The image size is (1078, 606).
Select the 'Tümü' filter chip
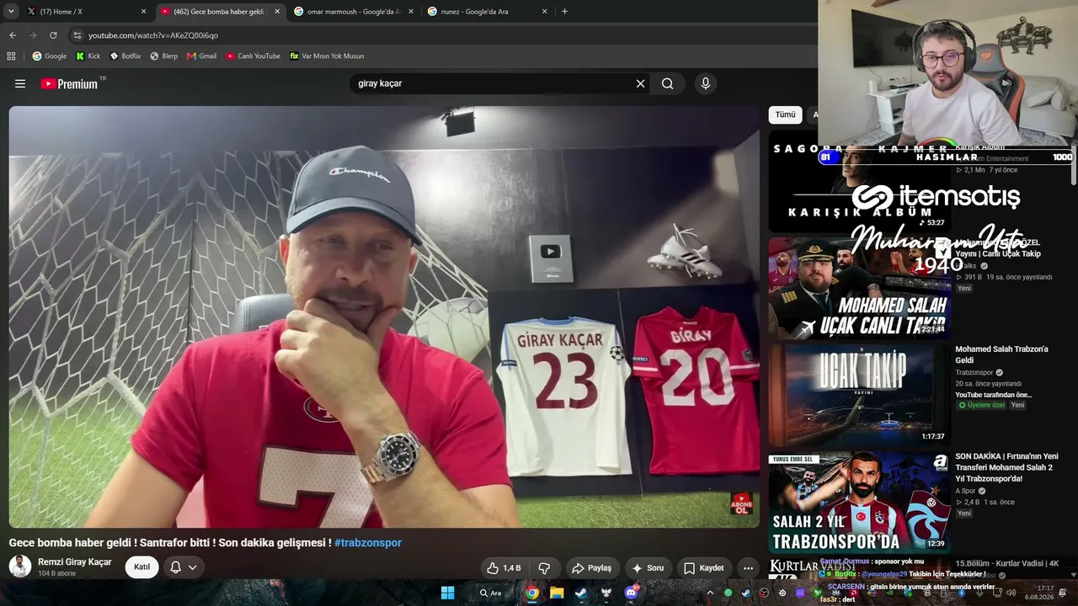pos(785,114)
